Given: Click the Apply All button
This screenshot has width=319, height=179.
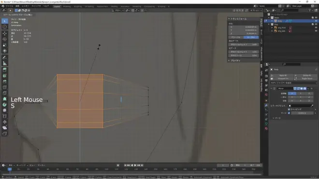Looking at the screenshot, I should pos(283,75).
